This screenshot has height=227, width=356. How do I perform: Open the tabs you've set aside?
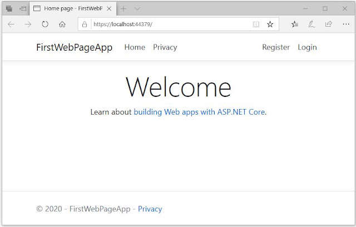[x=9, y=9]
